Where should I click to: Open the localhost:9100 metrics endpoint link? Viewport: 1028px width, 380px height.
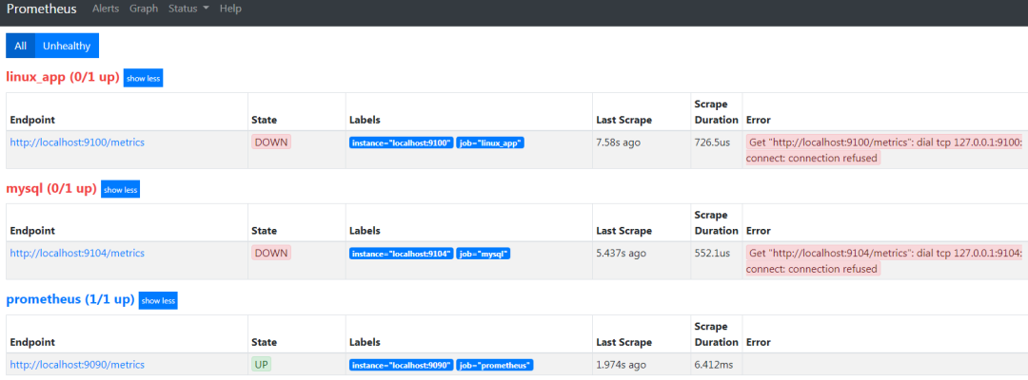tap(77, 142)
